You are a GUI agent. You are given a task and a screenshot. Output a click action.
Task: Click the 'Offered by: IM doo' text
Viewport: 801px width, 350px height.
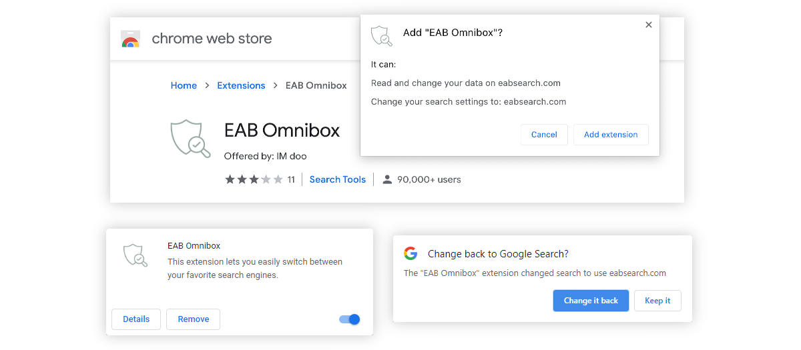[266, 156]
